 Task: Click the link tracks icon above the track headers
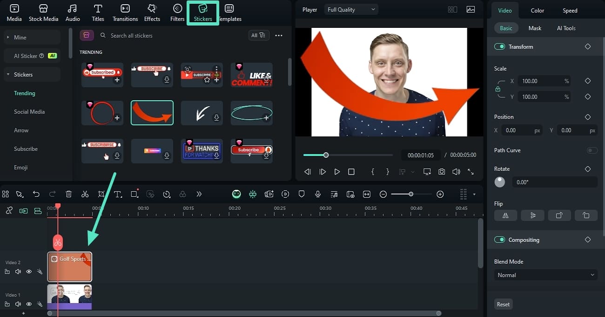(x=9, y=211)
